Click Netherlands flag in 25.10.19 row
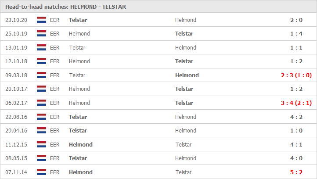 (x=41, y=33)
